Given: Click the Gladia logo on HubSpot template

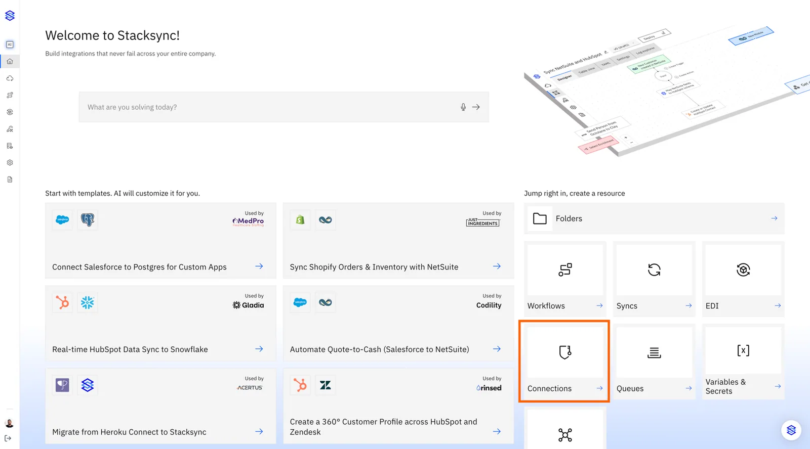Looking at the screenshot, I should pyautogui.click(x=248, y=305).
